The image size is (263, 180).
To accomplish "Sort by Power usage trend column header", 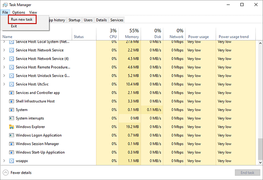I will tap(236, 34).
